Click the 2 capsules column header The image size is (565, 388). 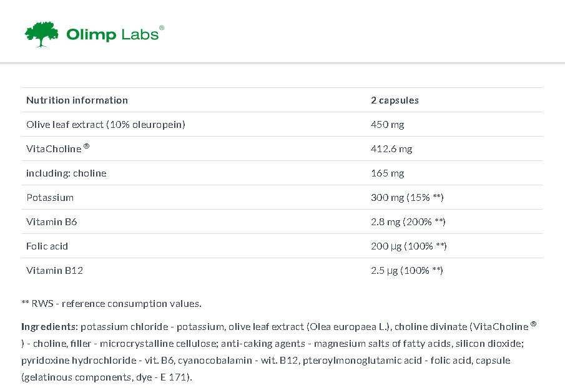coord(395,100)
